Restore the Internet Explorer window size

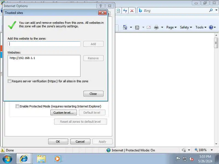click(x=205, y=3)
